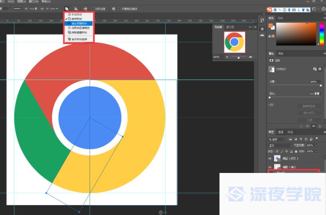
Task: Choose 减去顶层形状 in path operations menu
Action: point(78,23)
